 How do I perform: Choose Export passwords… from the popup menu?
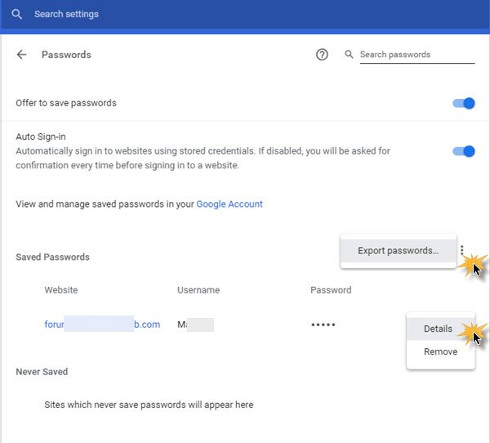coord(398,251)
